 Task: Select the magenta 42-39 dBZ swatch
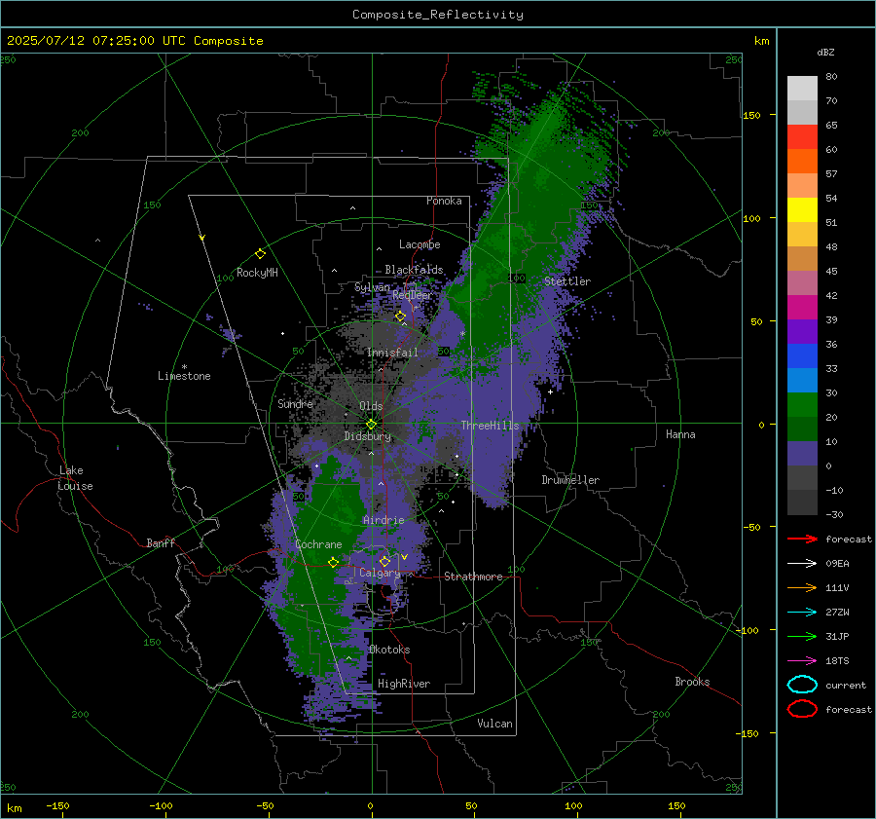pyautogui.click(x=802, y=308)
